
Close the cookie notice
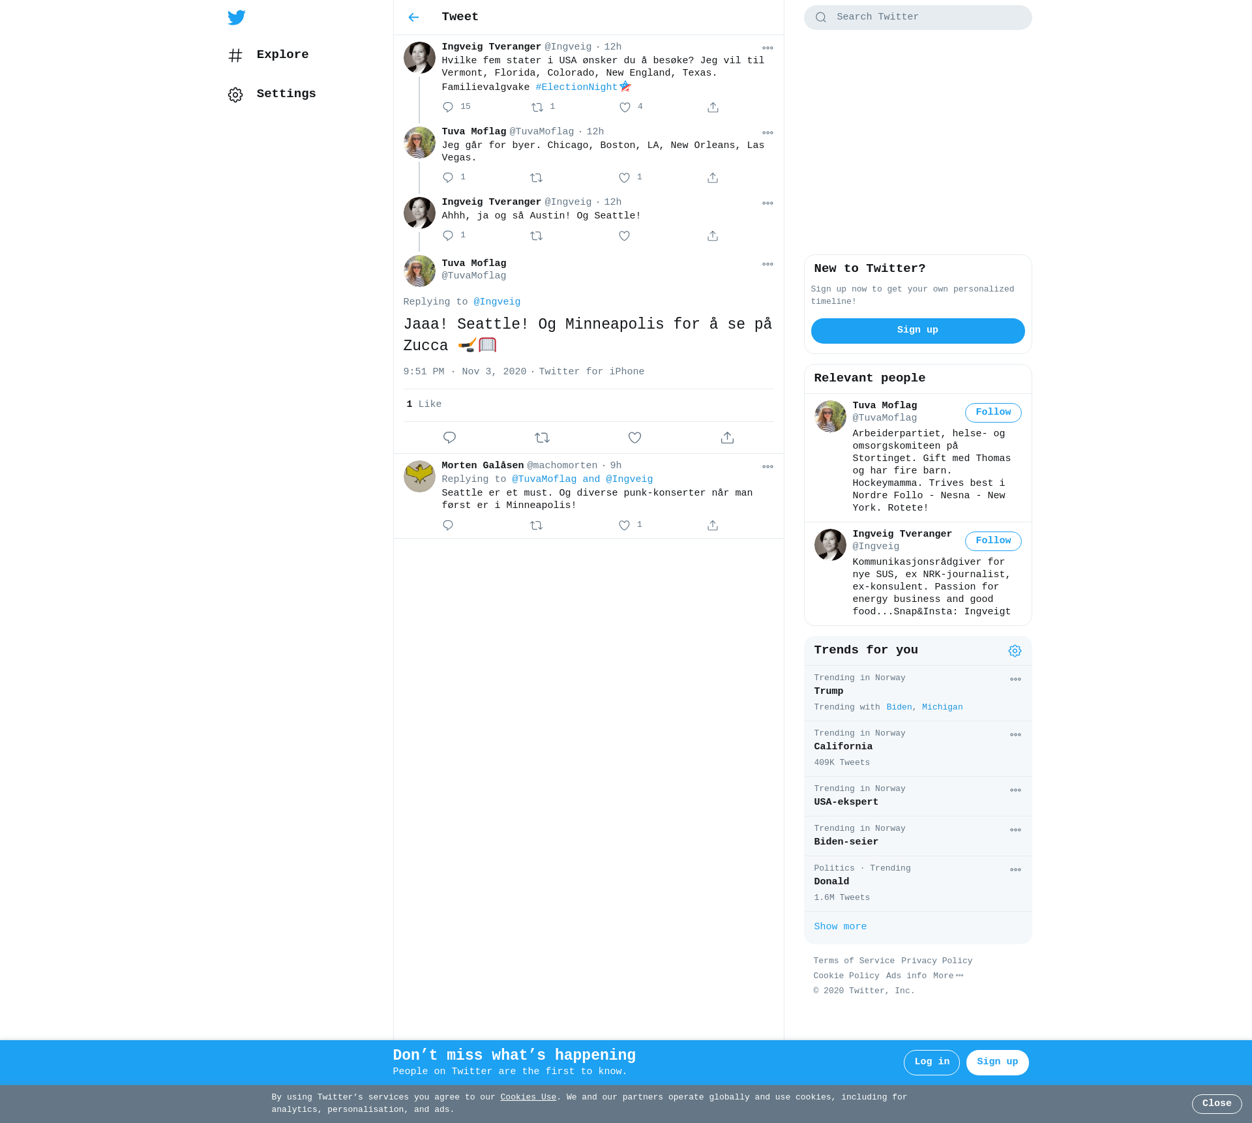pyautogui.click(x=1216, y=1103)
